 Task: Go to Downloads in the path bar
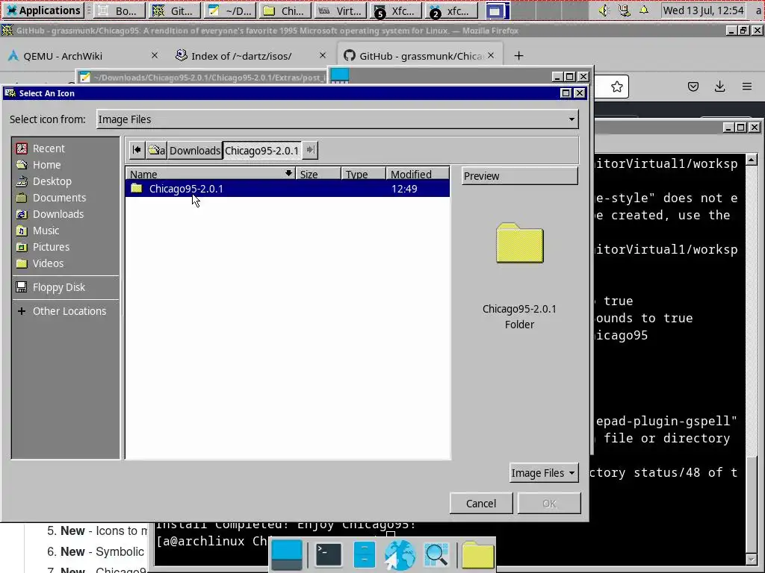pos(195,150)
